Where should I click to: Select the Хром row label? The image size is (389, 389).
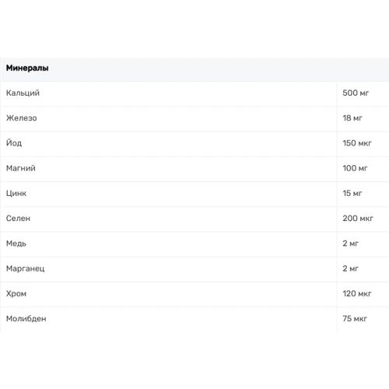coord(16,293)
